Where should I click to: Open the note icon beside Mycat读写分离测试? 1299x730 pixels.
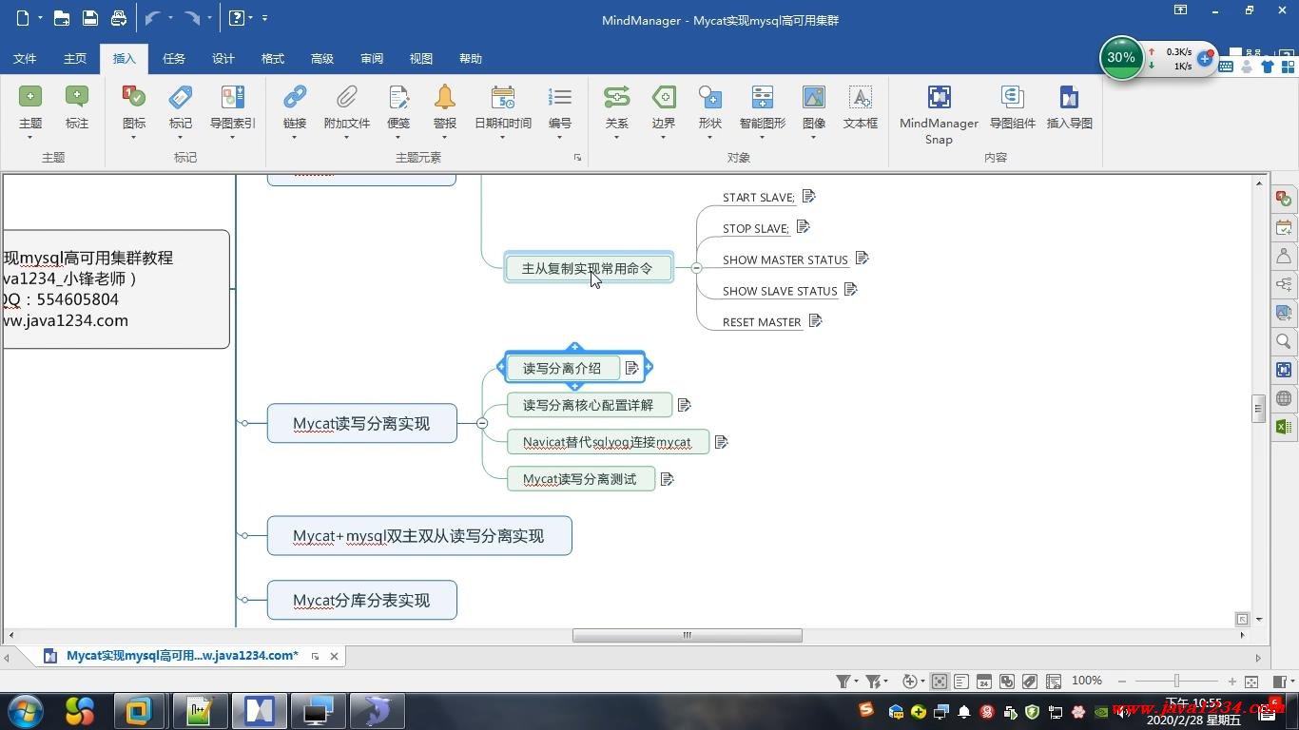click(668, 479)
